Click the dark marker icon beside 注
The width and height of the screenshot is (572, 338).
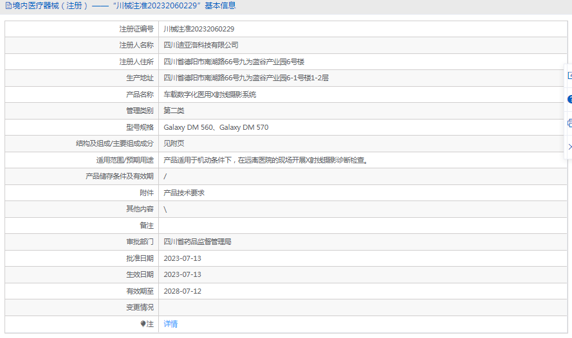point(143,323)
